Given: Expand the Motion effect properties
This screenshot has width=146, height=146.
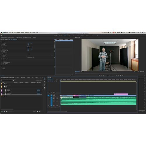Looking at the screenshot, I should tap(1, 42).
